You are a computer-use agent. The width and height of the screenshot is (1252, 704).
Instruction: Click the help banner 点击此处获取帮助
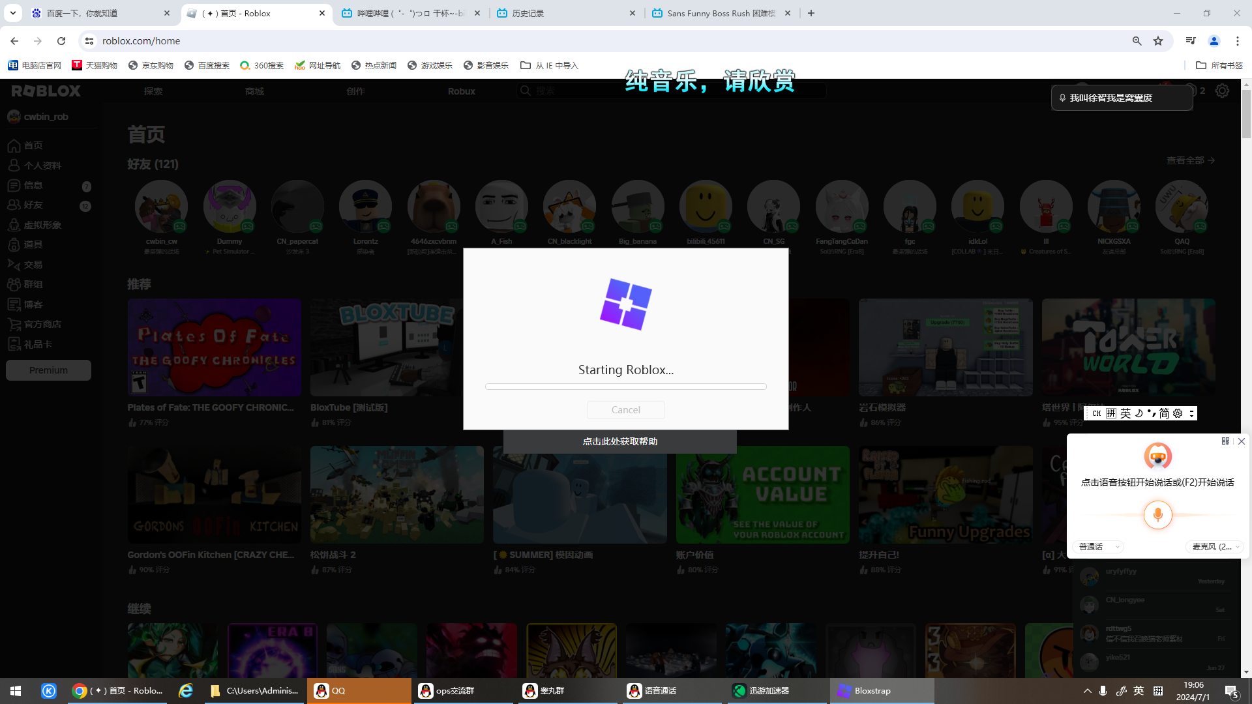click(620, 441)
